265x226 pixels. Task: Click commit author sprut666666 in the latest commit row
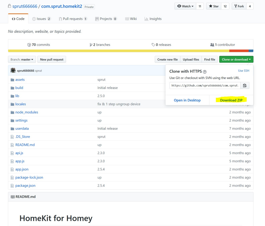(25, 70)
